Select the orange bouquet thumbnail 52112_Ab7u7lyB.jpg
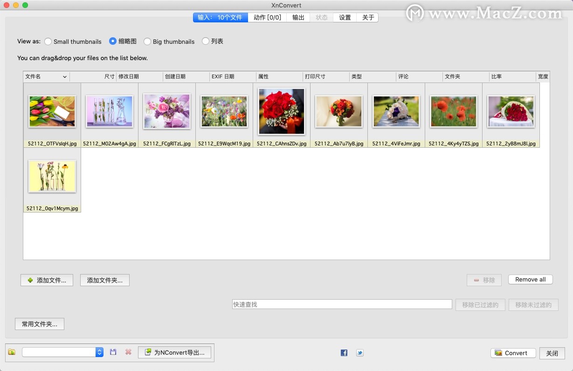The height and width of the screenshot is (371, 573). [x=339, y=111]
